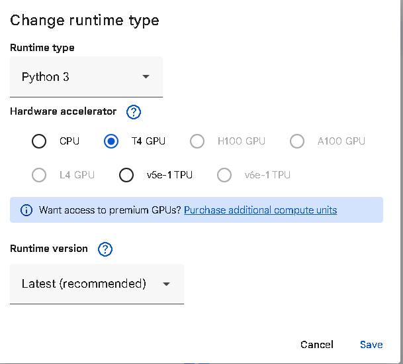Click the Runtime version help icon
The width and height of the screenshot is (403, 364).
tap(105, 249)
